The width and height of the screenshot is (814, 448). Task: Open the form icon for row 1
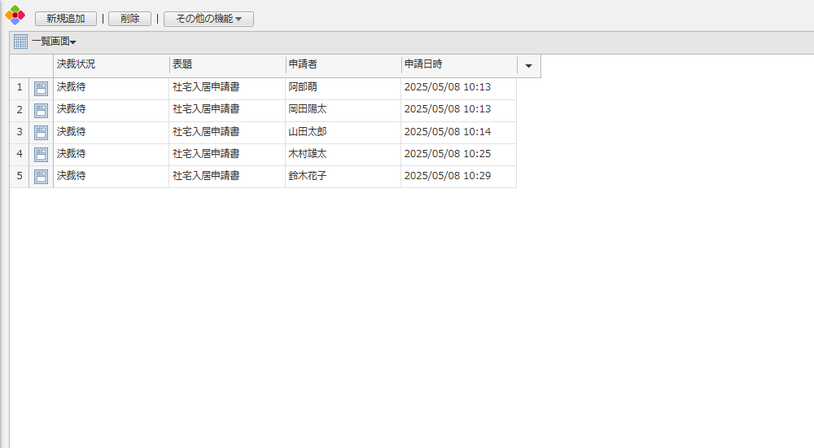(41, 88)
